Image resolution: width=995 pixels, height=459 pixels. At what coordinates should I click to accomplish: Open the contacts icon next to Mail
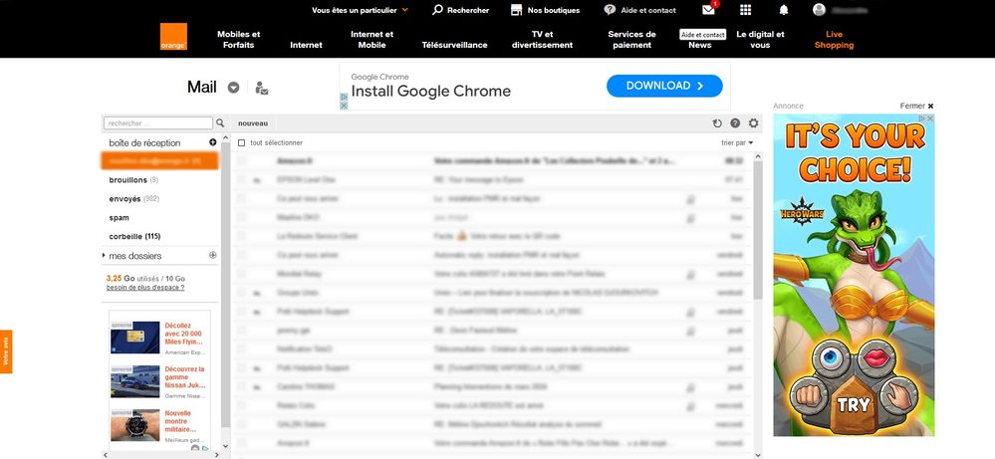tap(261, 88)
